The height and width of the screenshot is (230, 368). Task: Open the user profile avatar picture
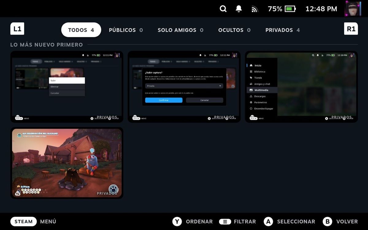353,9
